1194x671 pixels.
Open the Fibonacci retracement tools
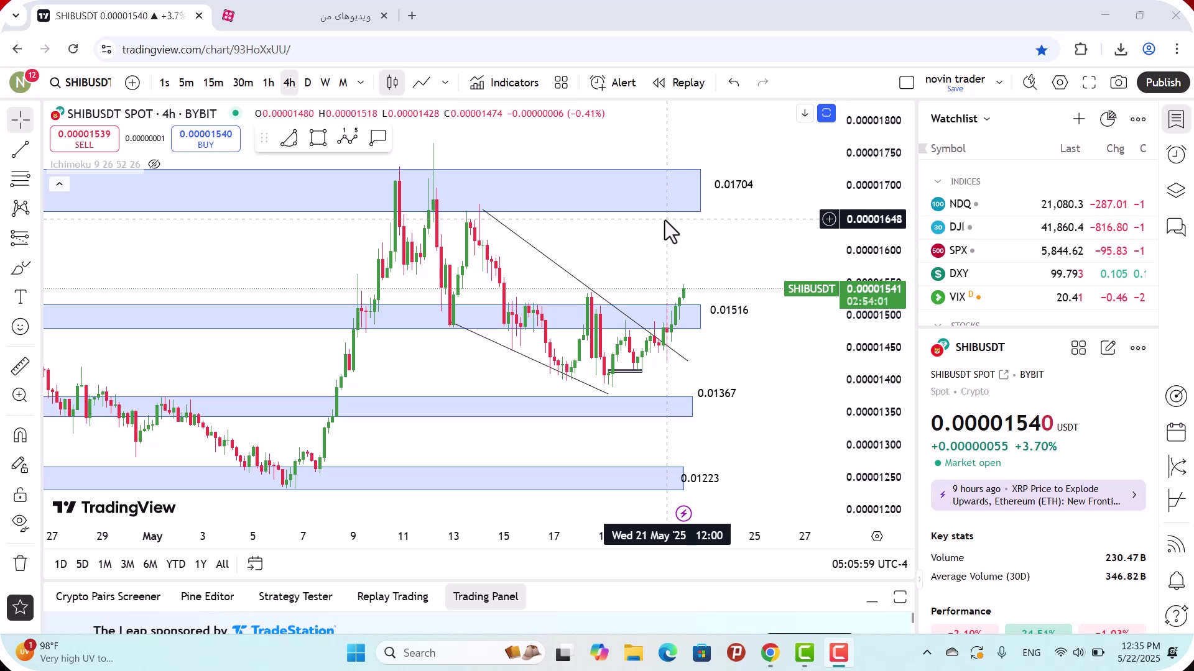20,179
